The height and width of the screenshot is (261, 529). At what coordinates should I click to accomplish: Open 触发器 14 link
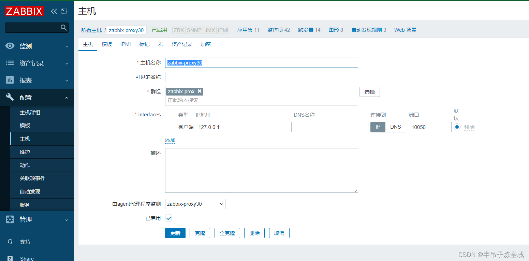[x=309, y=30]
